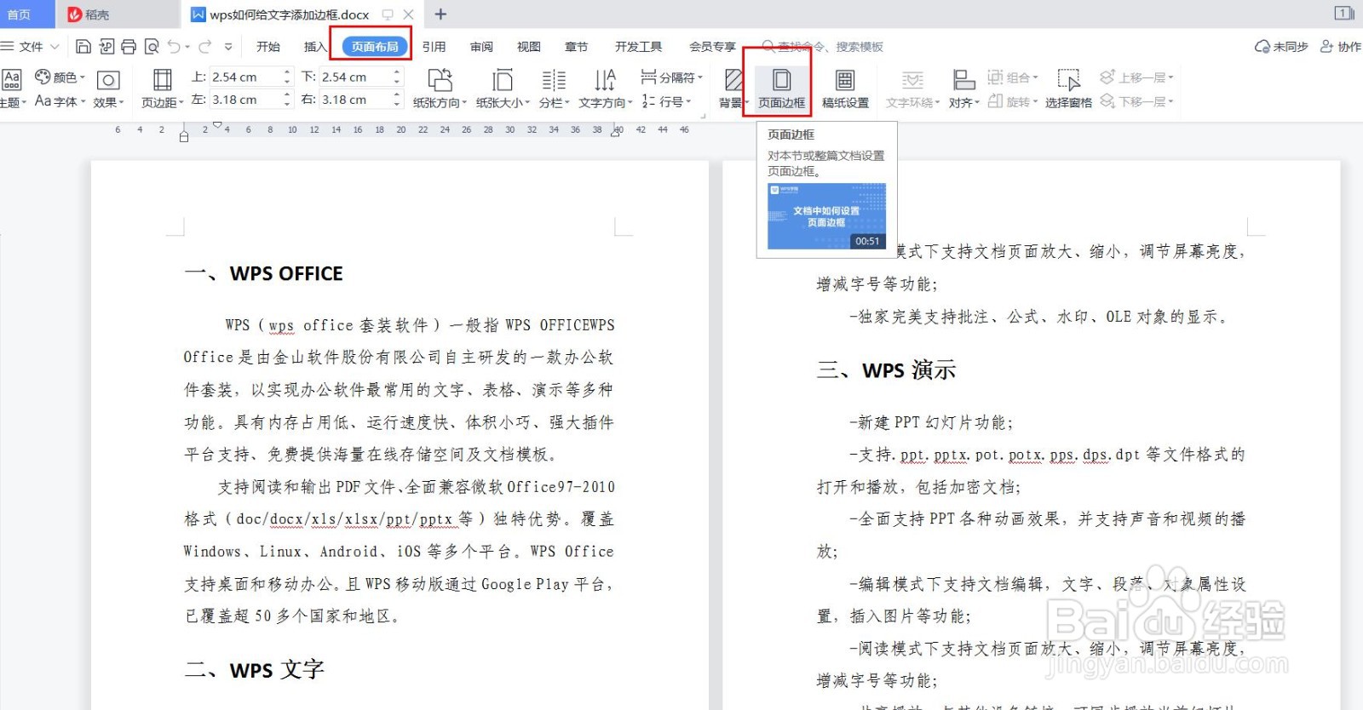Image resolution: width=1363 pixels, height=710 pixels.
Task: Open 稿纸设置 manuscript paper settings
Action: coord(845,89)
